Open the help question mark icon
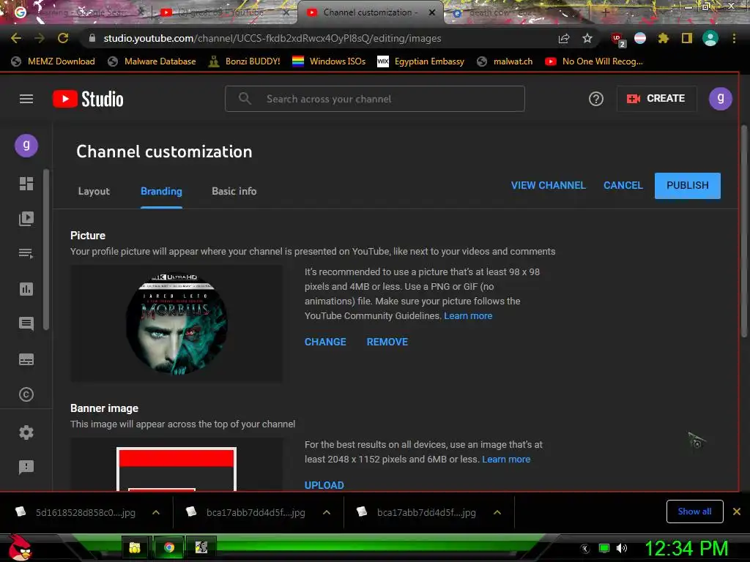Viewport: 750px width, 562px height. click(x=595, y=99)
